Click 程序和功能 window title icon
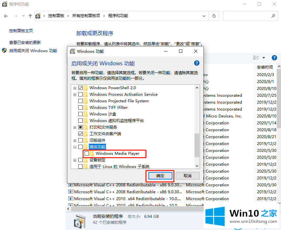Image resolution: width=281 pixels, height=230 pixels. (x=5, y=4)
